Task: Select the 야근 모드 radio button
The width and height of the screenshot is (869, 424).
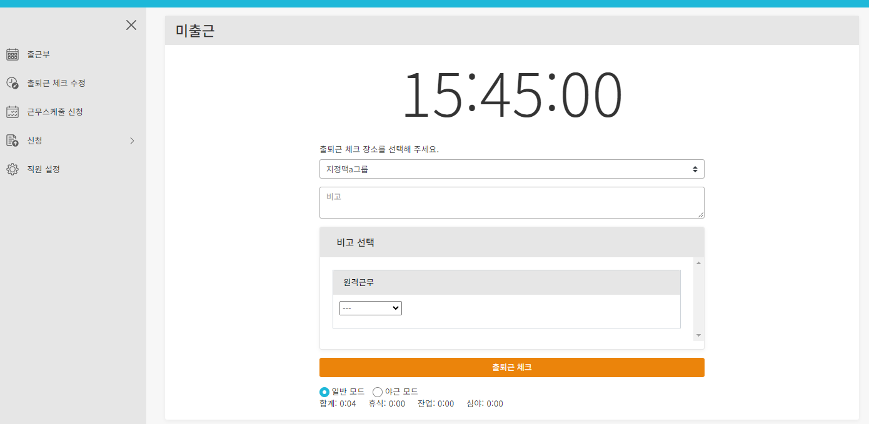Action: point(378,392)
